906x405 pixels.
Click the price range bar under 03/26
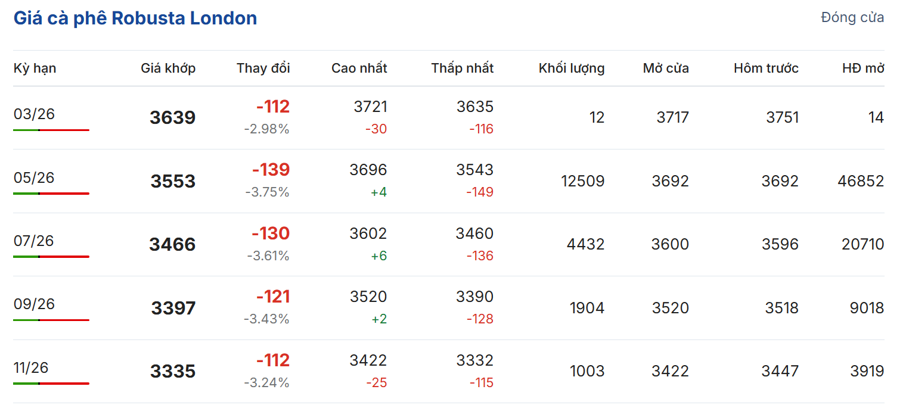pyautogui.click(x=51, y=130)
